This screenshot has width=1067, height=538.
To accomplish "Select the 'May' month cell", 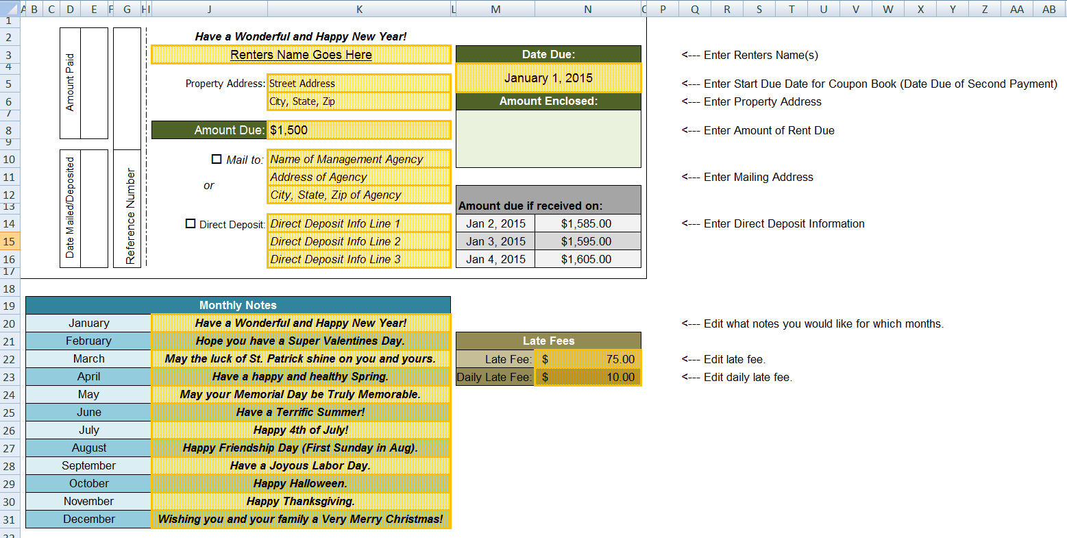I will point(88,394).
